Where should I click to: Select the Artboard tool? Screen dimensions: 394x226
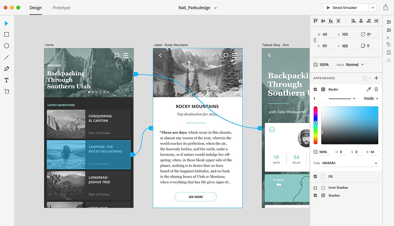pyautogui.click(x=7, y=91)
